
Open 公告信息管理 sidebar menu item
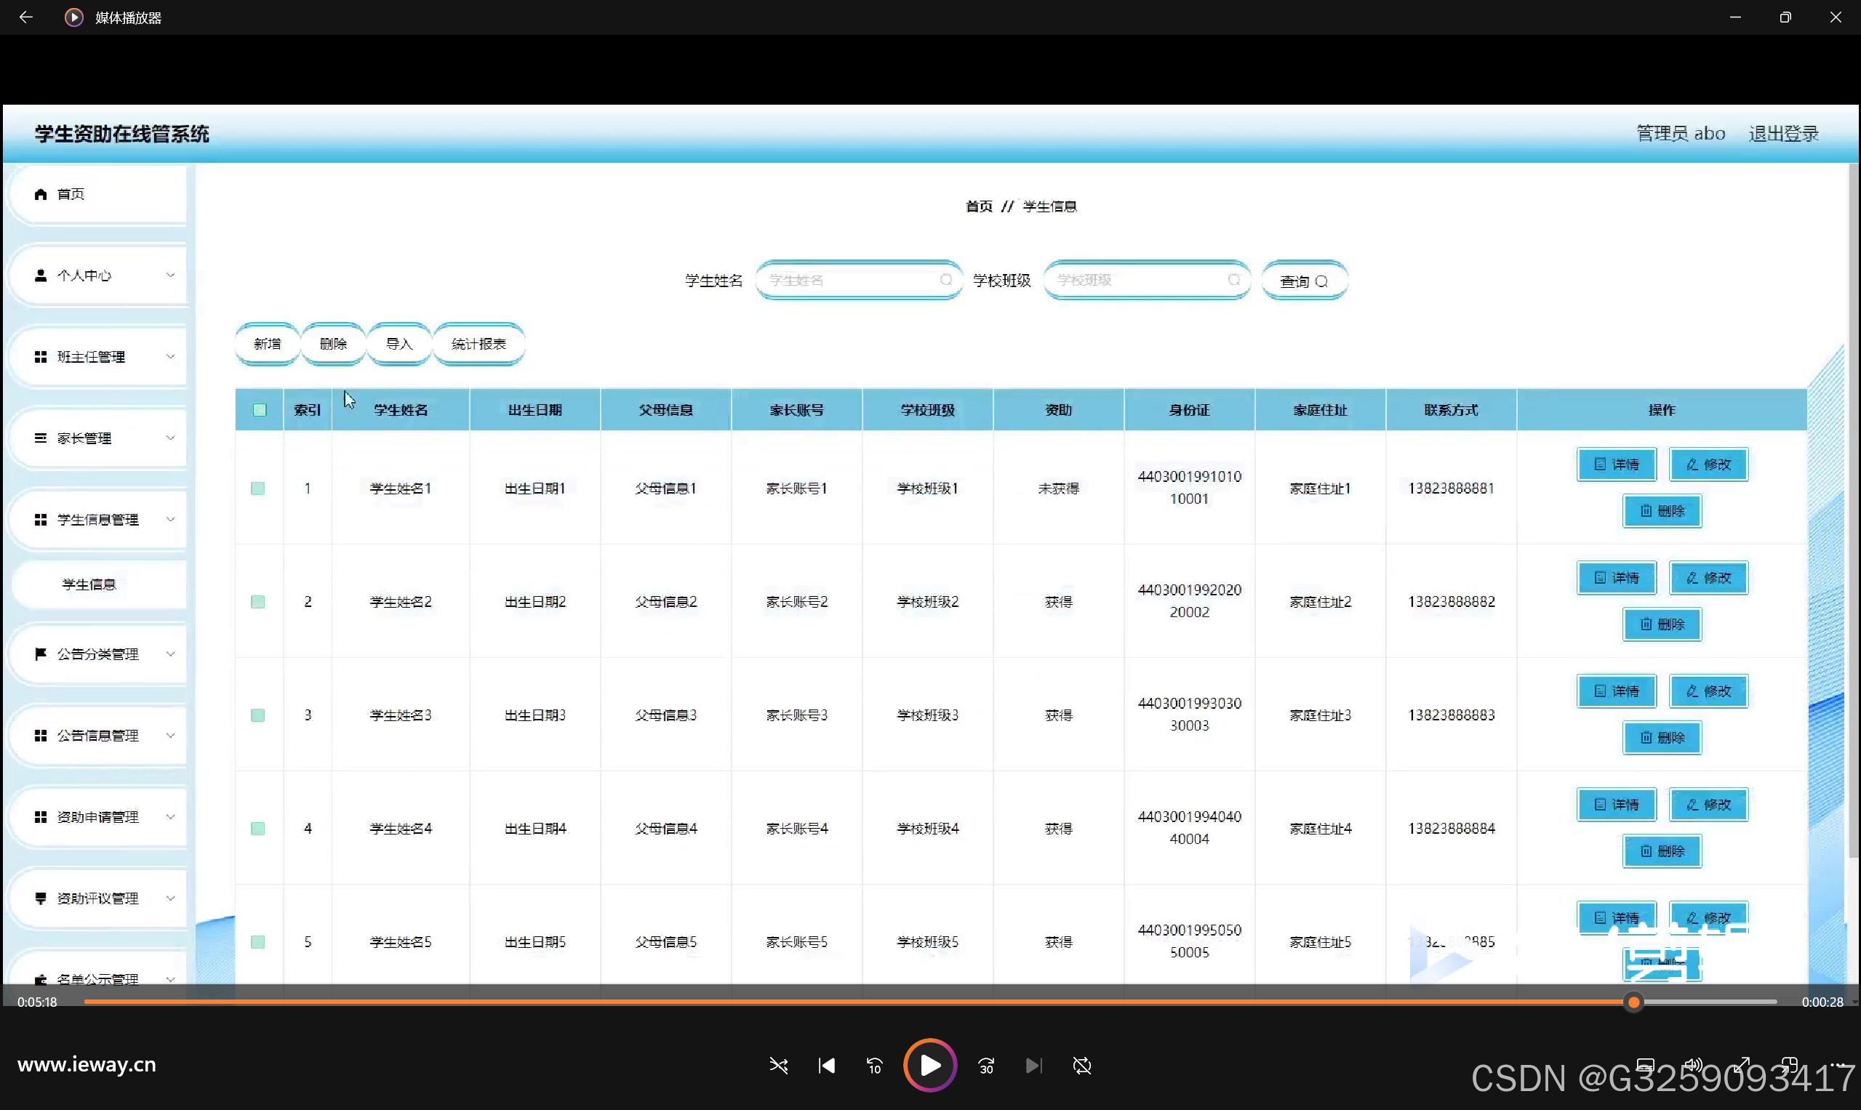[x=97, y=735]
